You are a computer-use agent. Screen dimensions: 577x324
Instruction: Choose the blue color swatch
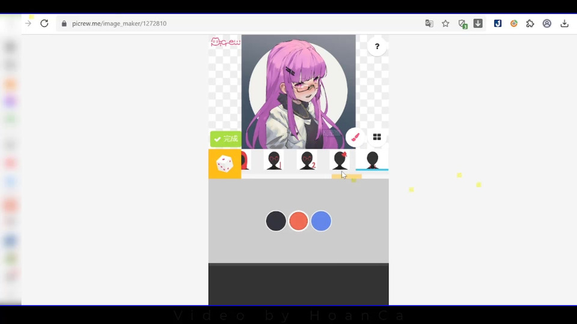321,221
